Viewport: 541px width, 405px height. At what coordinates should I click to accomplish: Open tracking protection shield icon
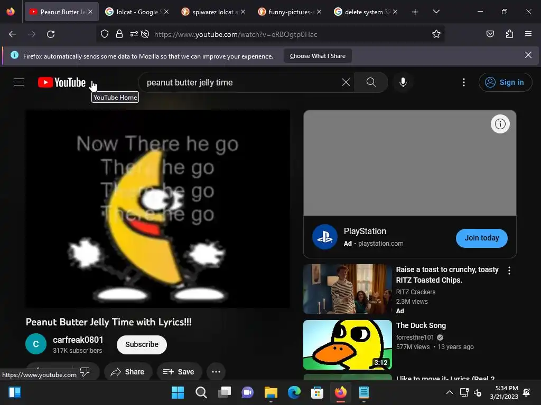(x=105, y=34)
